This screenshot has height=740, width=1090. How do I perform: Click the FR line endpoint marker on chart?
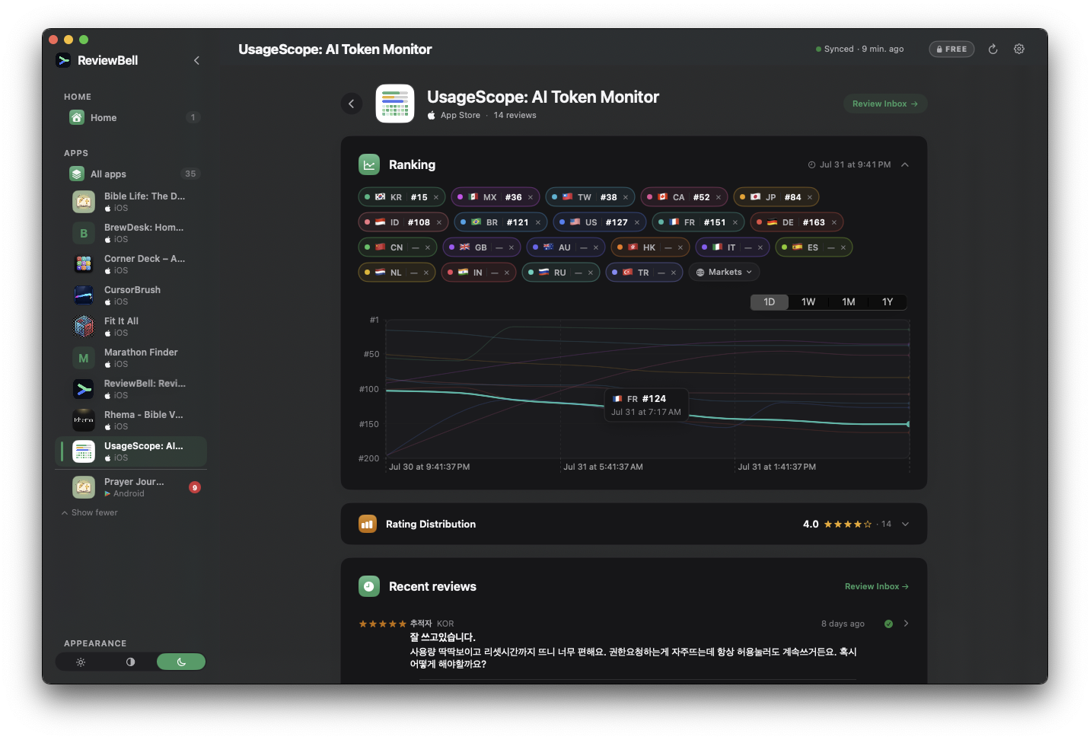pos(908,424)
